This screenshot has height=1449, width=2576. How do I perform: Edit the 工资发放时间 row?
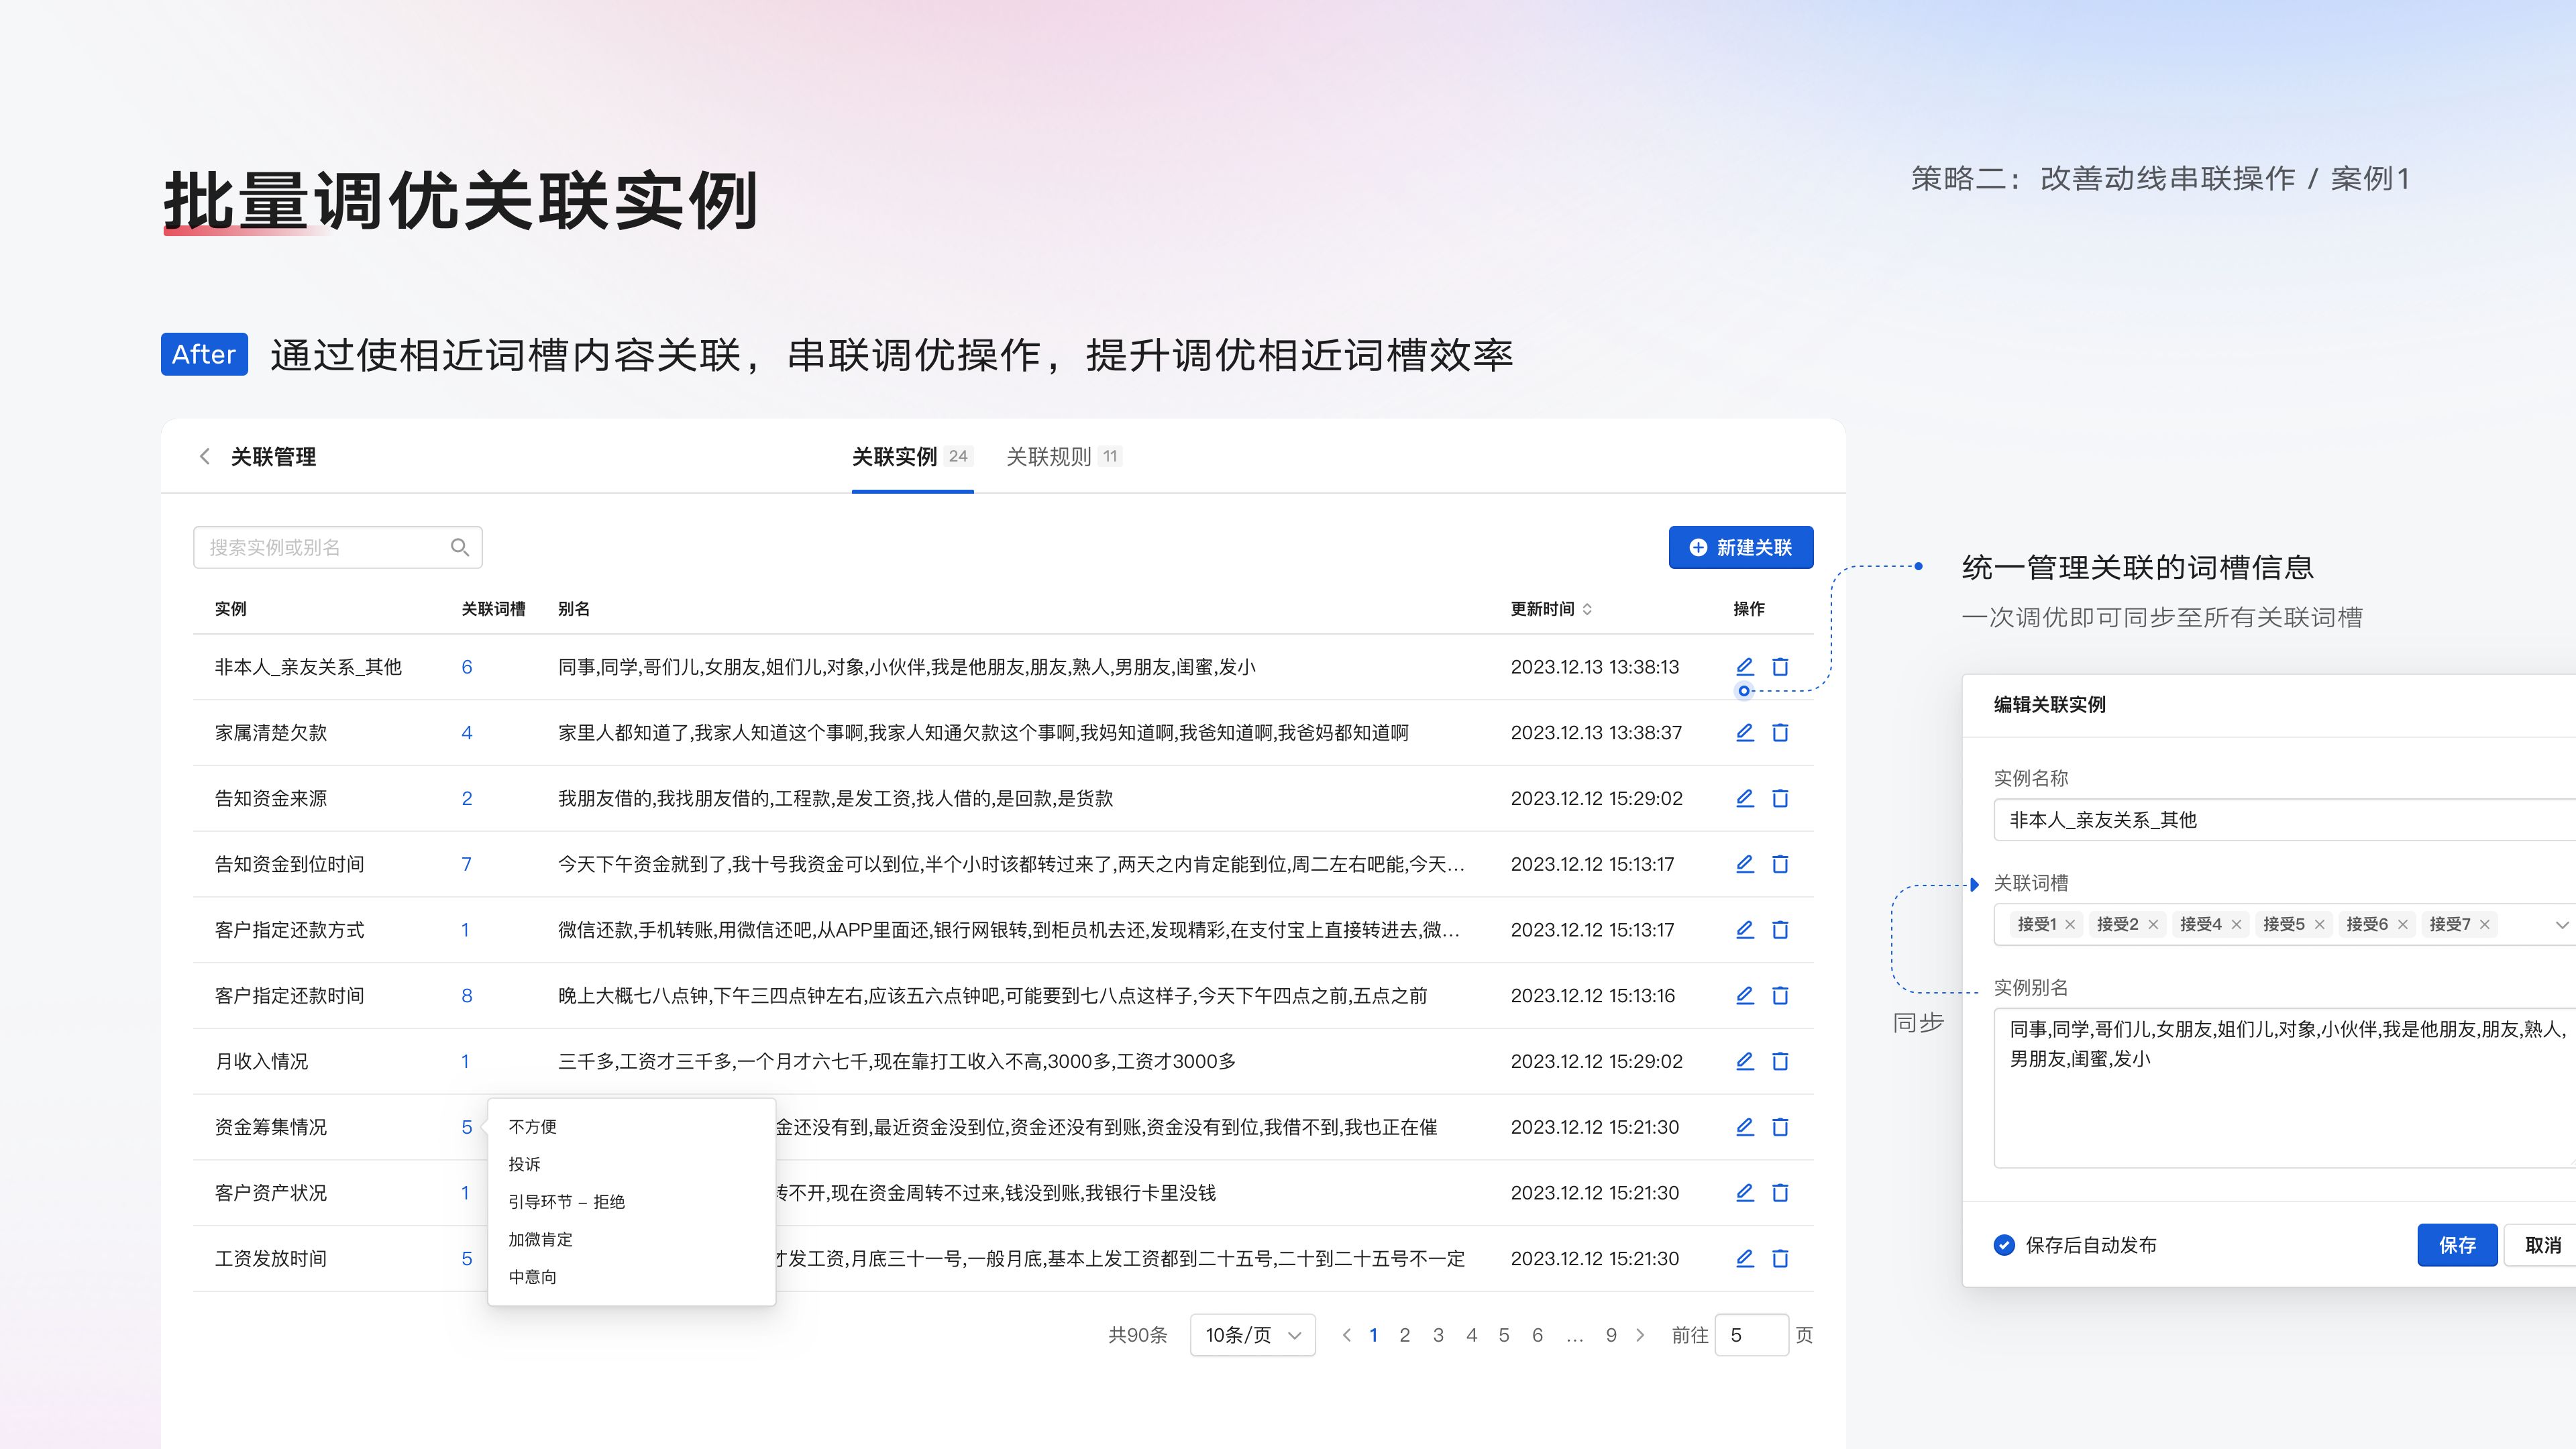[x=1745, y=1258]
